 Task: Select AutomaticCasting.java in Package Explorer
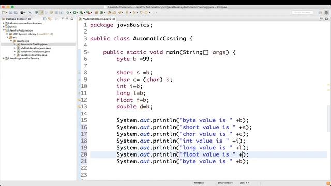pos(34,44)
